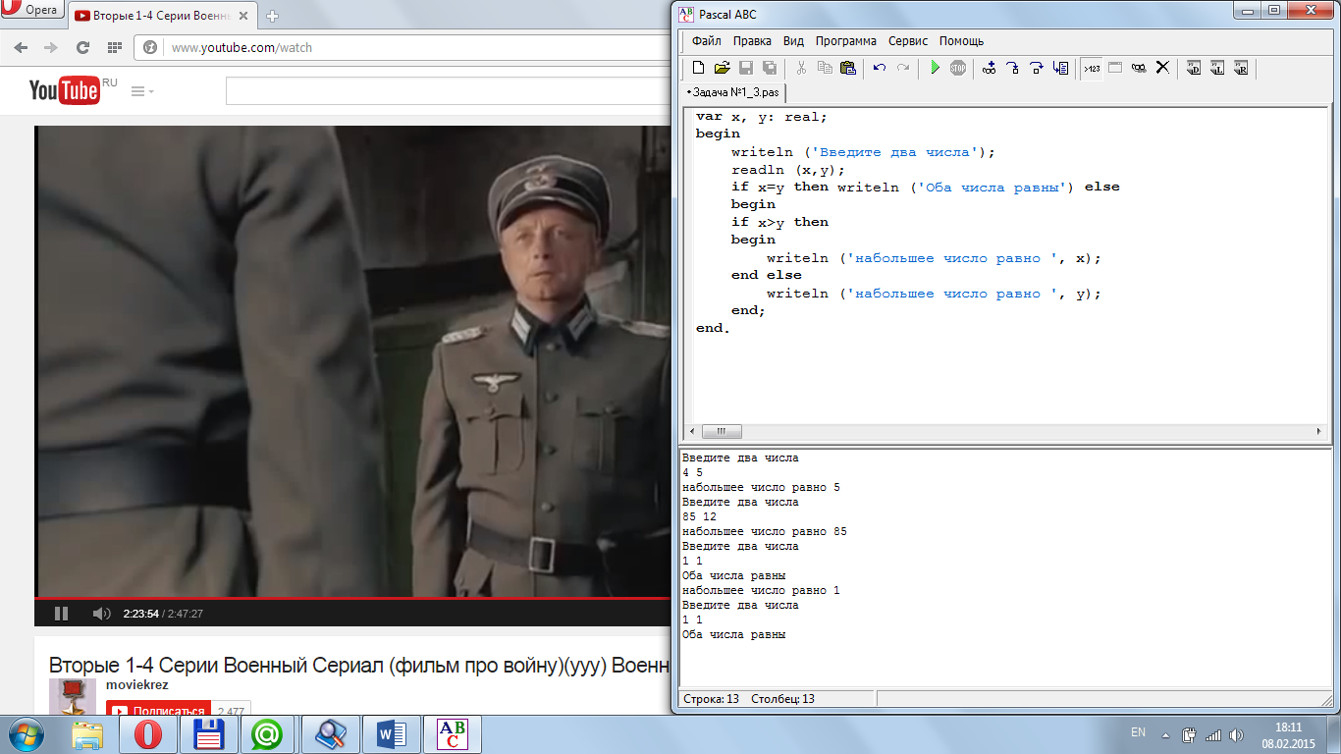The width and height of the screenshot is (1341, 754).
Task: Open the Программа menu
Action: [x=845, y=41]
